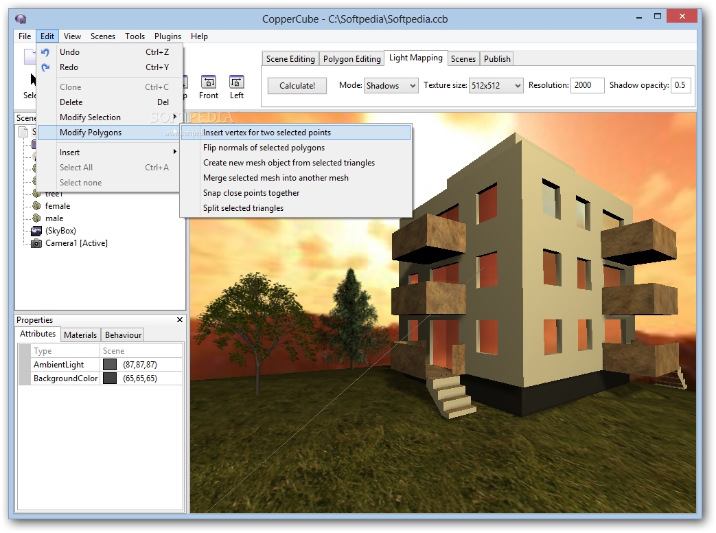Viewport: 716px width, 533px height.
Task: Choose Flip normals of selected polygons
Action: click(296, 148)
